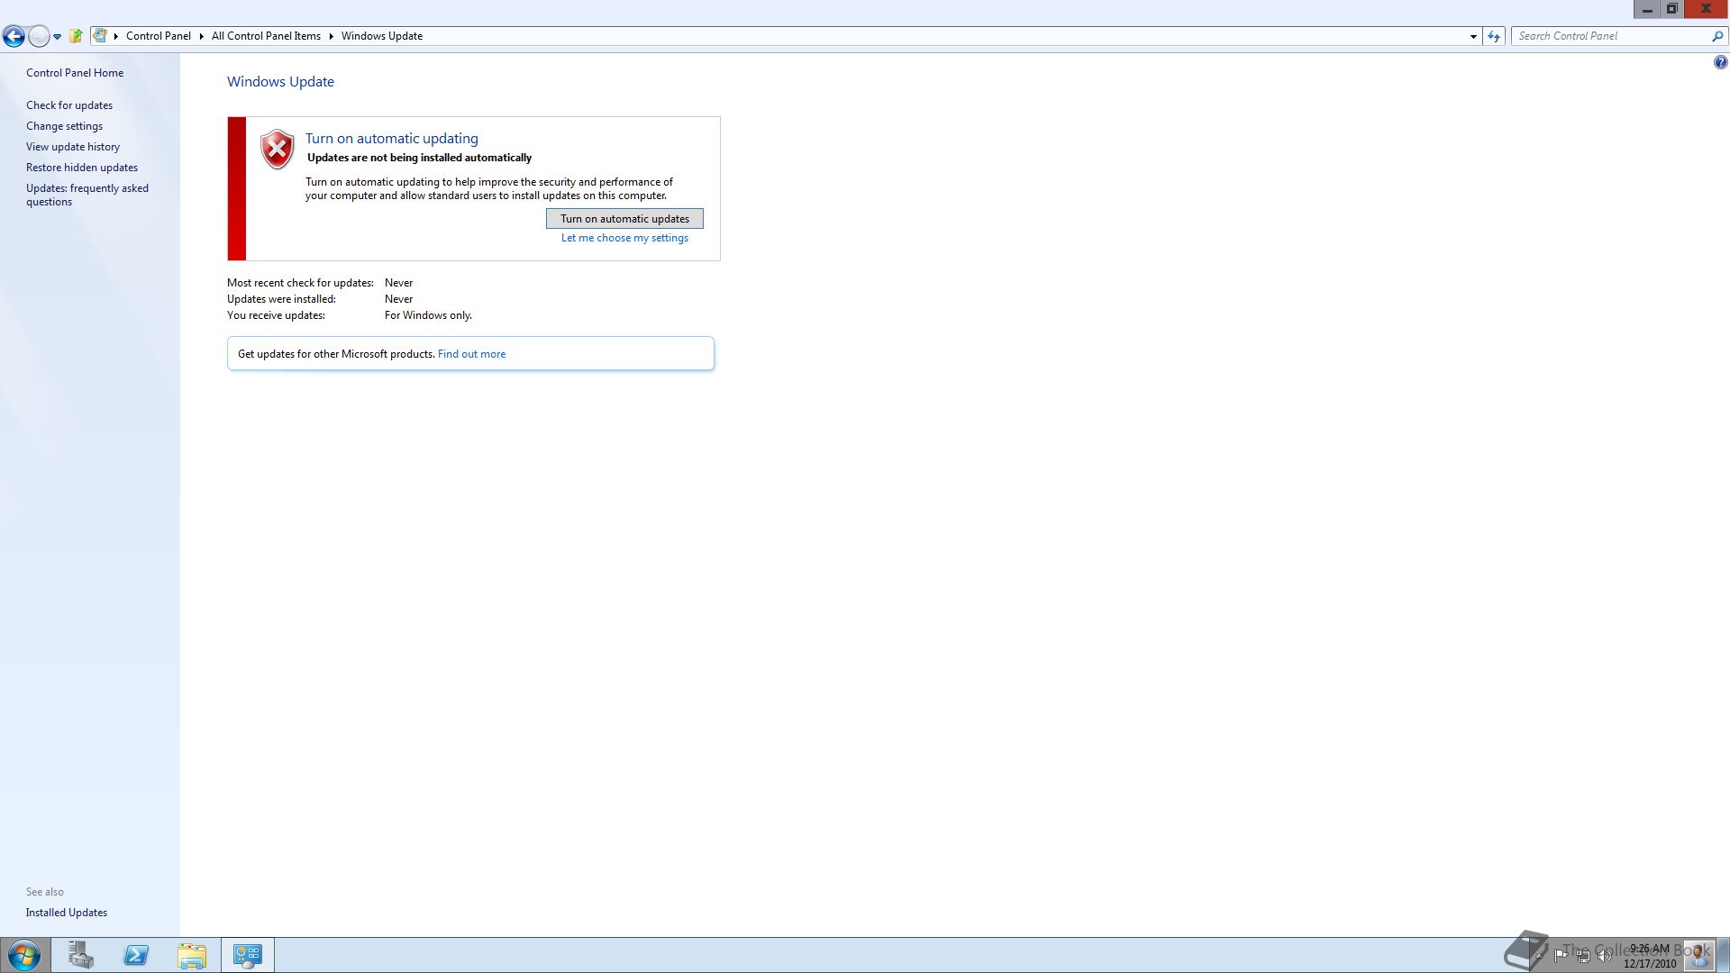Open Windows Explorer from taskbar
1730x973 pixels.
coord(192,955)
